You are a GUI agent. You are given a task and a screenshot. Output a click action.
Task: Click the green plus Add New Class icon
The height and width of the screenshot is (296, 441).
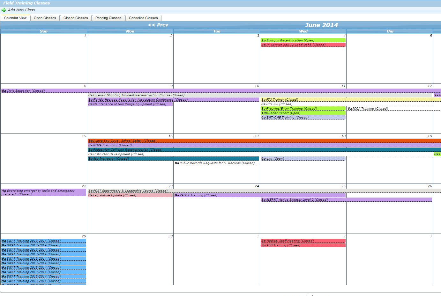[x=4, y=10]
